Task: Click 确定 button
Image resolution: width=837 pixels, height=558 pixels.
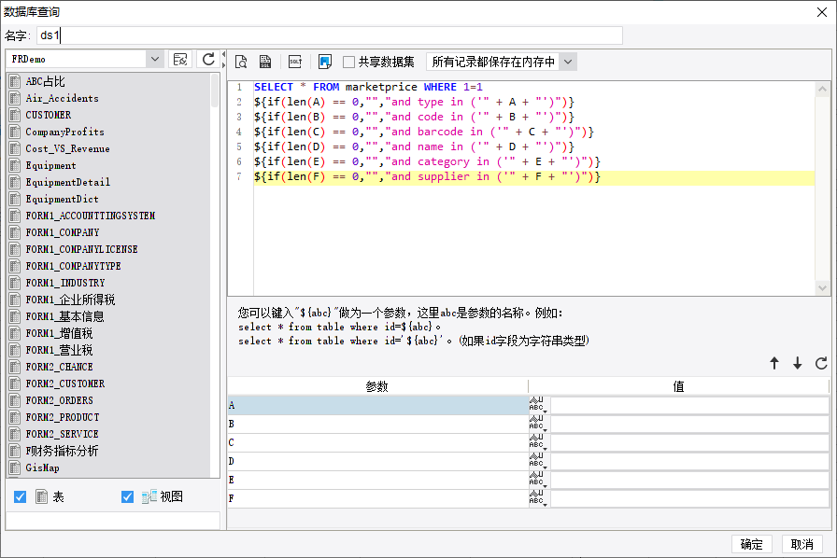Action: tap(752, 544)
